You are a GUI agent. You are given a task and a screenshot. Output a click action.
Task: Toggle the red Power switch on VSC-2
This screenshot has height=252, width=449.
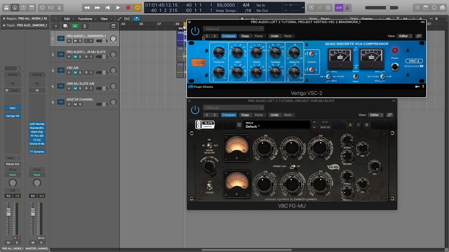click(x=395, y=51)
